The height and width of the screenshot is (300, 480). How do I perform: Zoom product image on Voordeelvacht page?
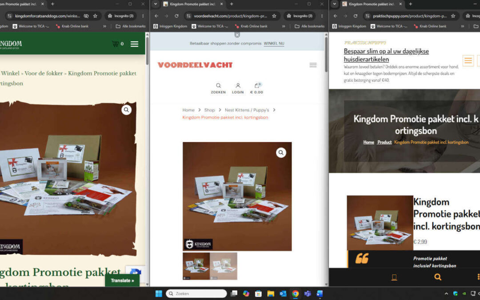tap(281, 152)
